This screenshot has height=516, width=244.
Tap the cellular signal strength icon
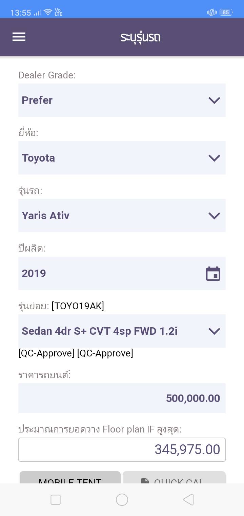tap(38, 13)
